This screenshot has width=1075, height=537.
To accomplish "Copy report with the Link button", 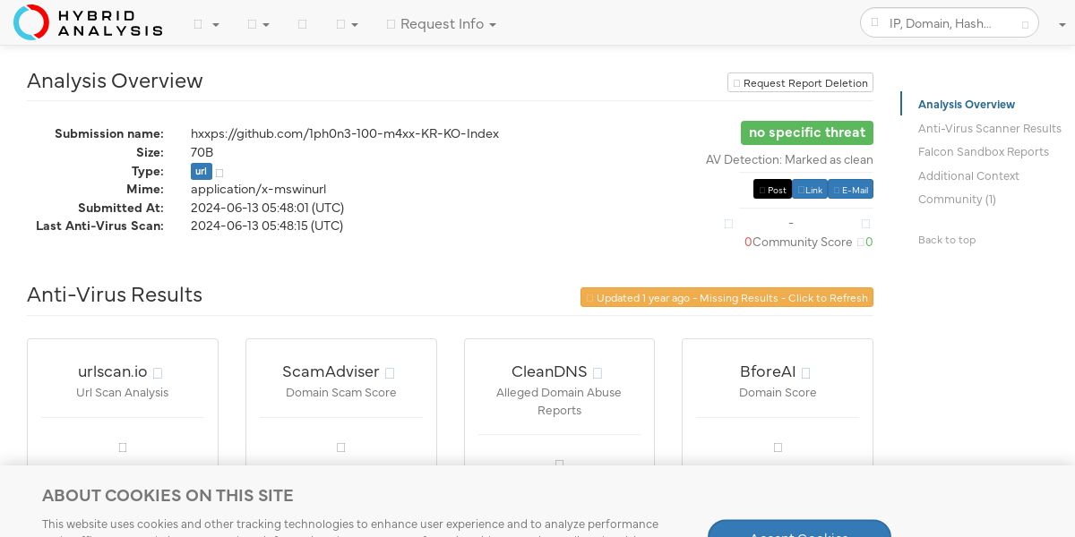I will tap(810, 190).
